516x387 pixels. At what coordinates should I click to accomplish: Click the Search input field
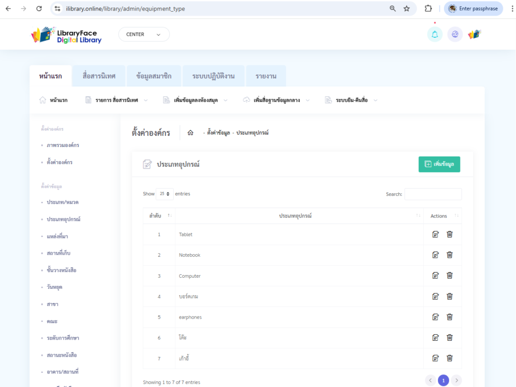point(433,194)
